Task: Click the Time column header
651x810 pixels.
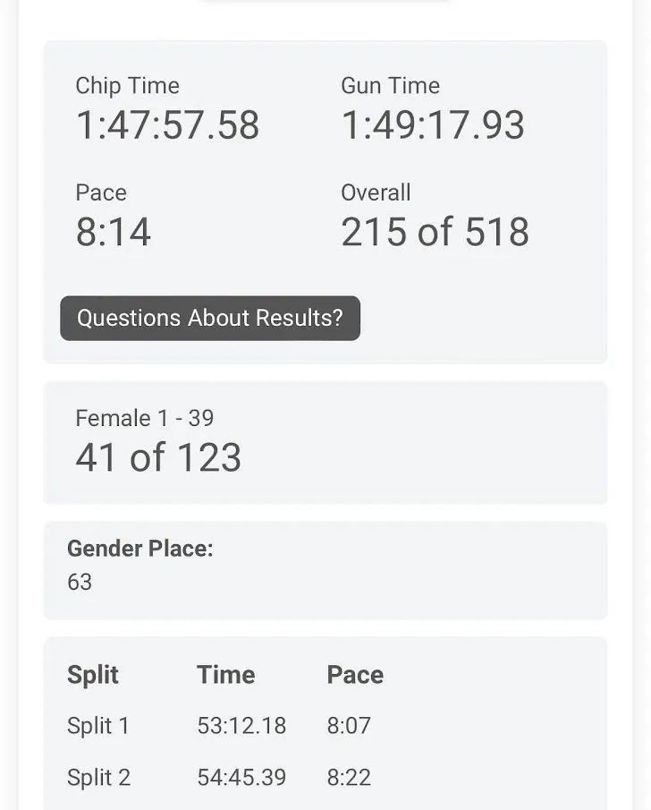Action: [x=226, y=675]
